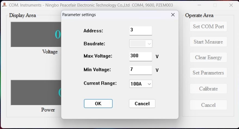
Task: Close the Parameter settings dialog
Action: click(173, 15)
